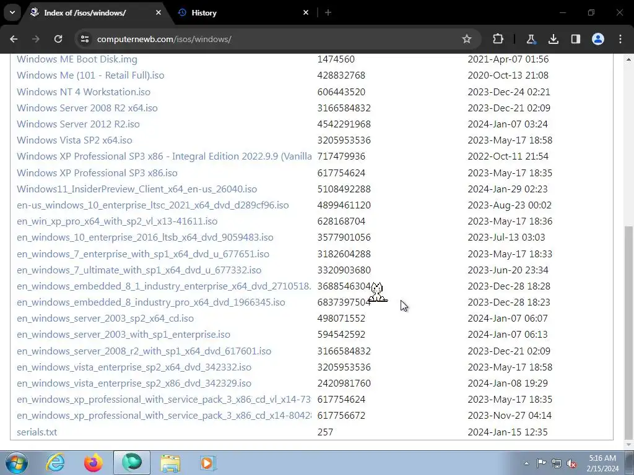Open the Downloads tray icon

pyautogui.click(x=553, y=39)
